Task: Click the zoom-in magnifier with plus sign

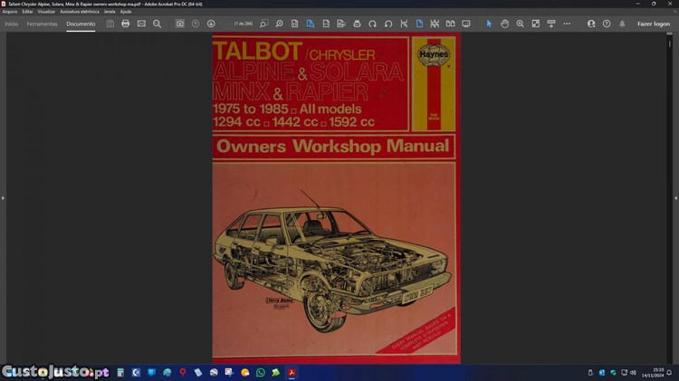Action: (520, 24)
